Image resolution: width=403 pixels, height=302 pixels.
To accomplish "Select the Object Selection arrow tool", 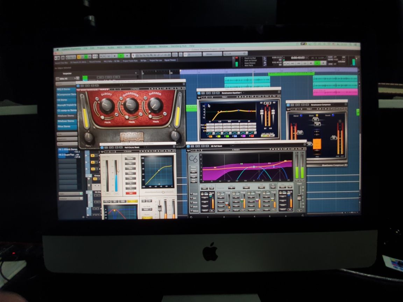I will [133, 56].
